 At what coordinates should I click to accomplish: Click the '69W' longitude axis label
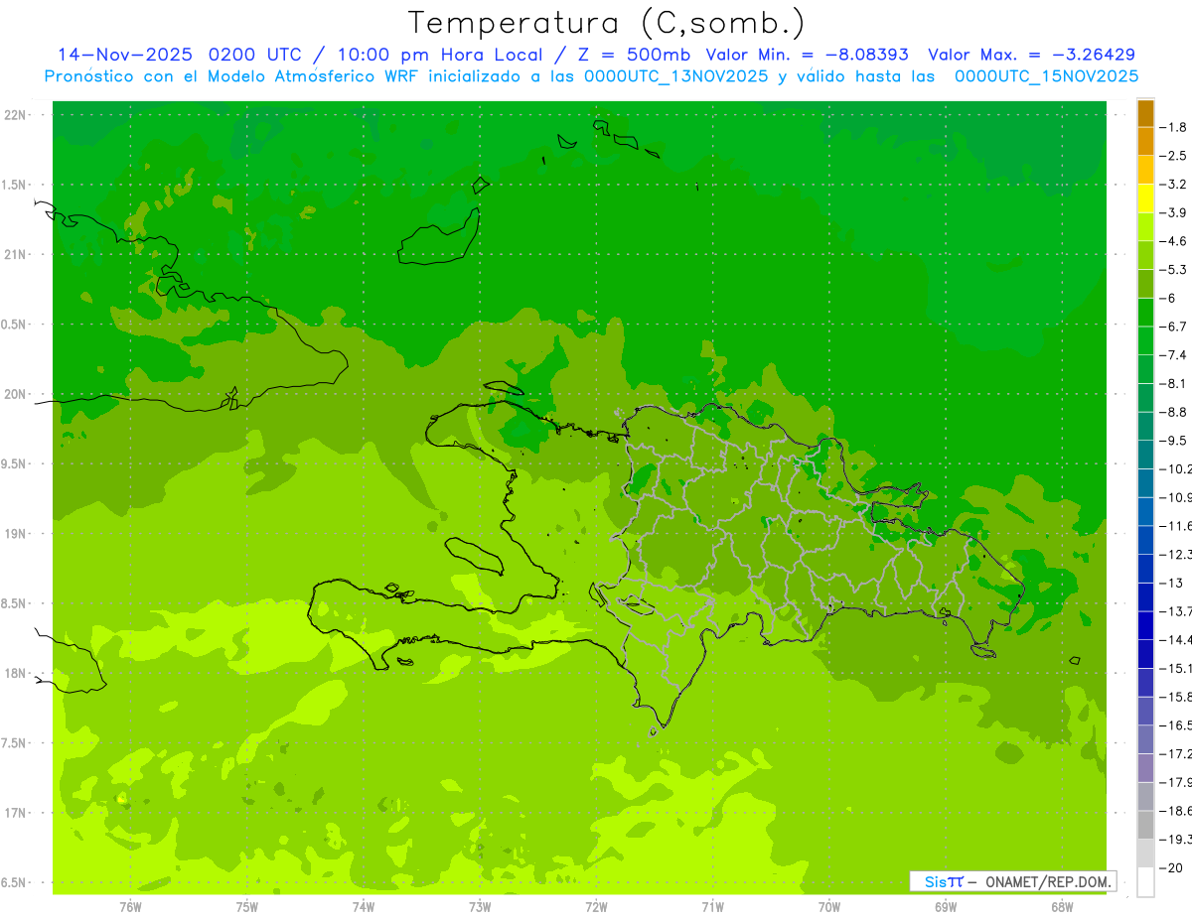(945, 907)
